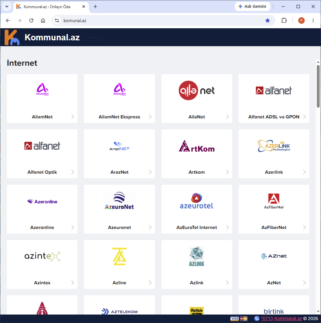Click the Kommunal.az orange K logo

click(12, 37)
